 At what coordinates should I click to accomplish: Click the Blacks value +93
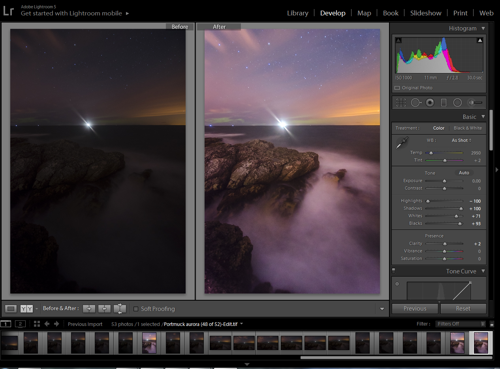tap(476, 224)
